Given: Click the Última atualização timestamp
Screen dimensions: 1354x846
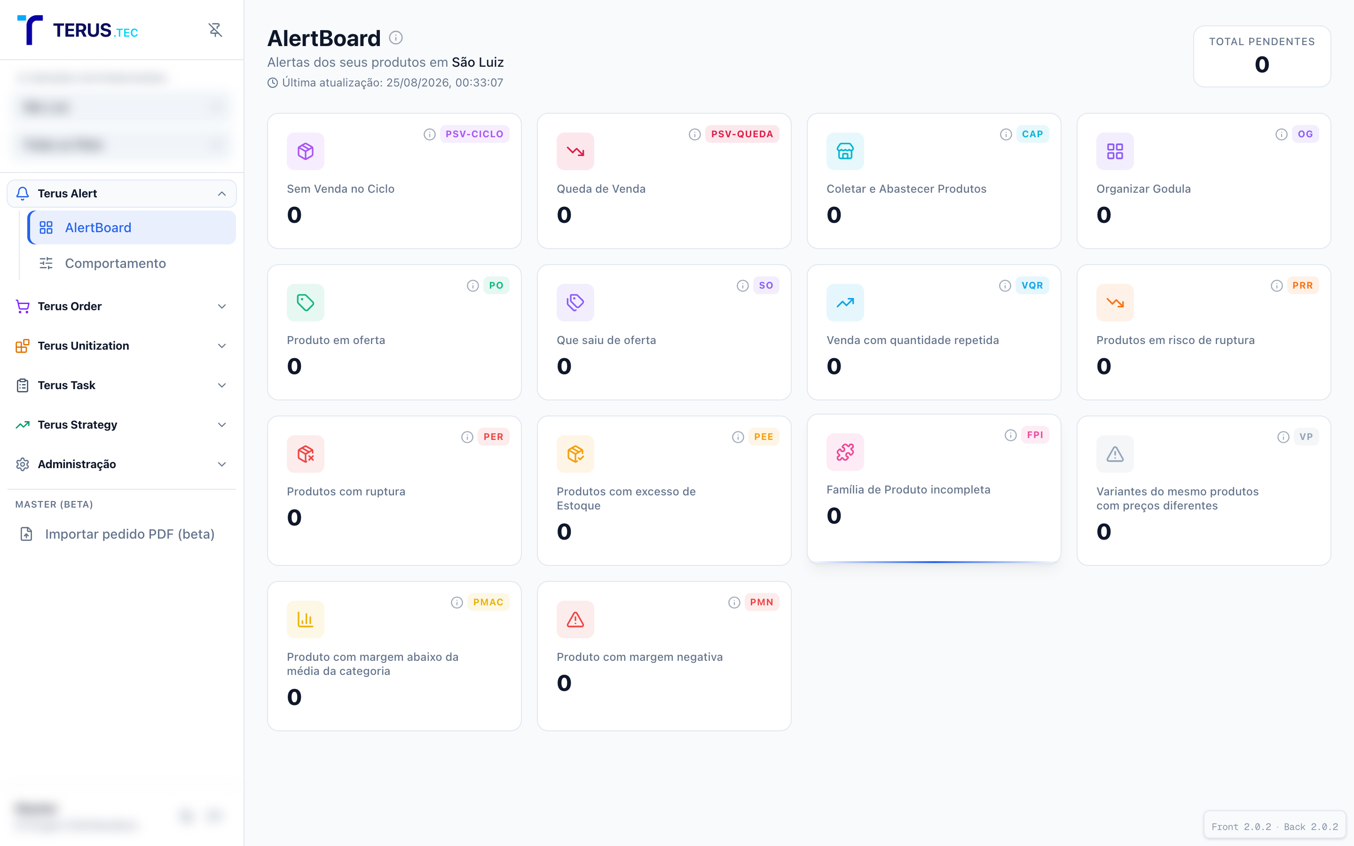Looking at the screenshot, I should click(386, 83).
